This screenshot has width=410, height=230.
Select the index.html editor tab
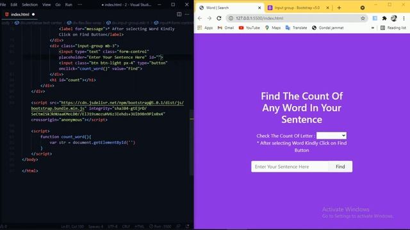[20, 14]
